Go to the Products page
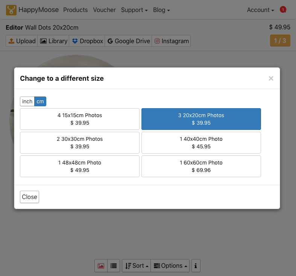This screenshot has height=276, width=296. pos(75,10)
